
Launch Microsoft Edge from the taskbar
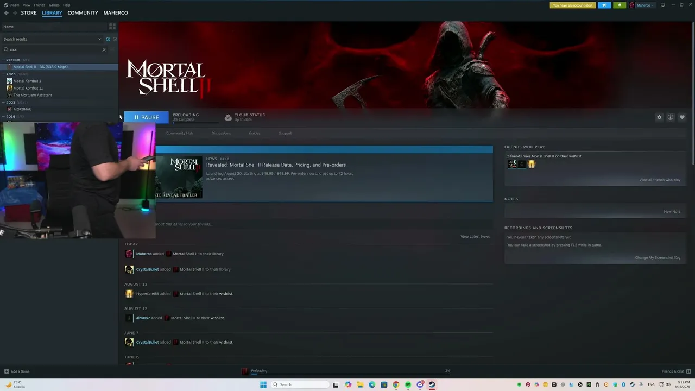372,384
